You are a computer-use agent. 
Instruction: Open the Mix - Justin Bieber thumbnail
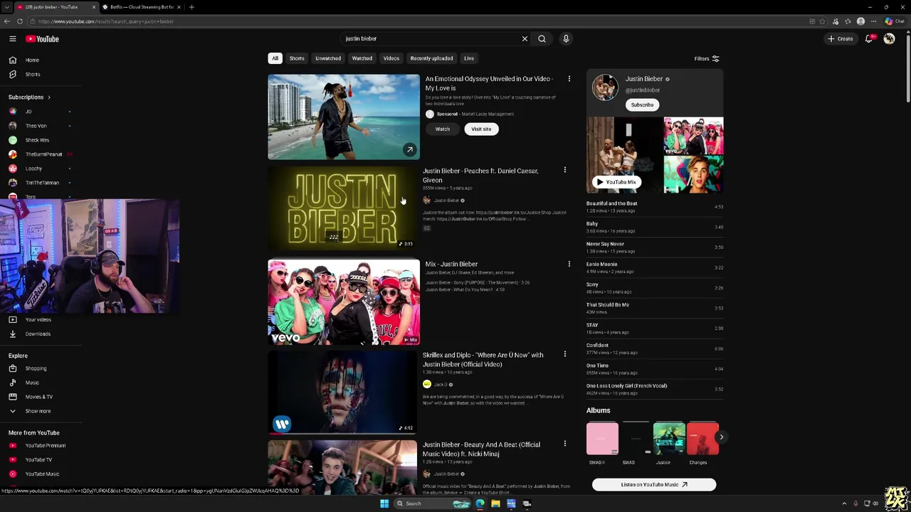[344, 302]
